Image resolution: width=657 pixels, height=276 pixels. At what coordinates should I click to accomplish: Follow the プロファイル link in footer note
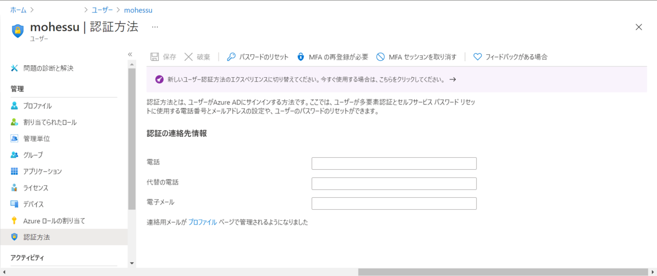pyautogui.click(x=203, y=222)
